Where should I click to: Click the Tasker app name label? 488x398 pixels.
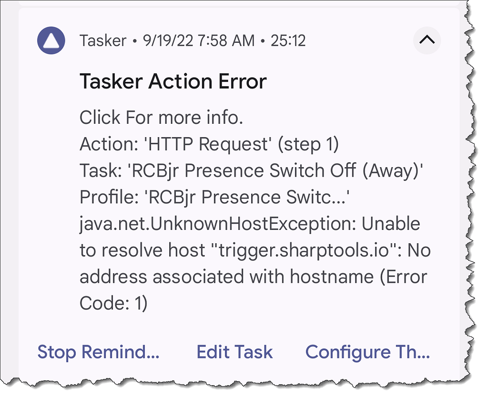(103, 41)
